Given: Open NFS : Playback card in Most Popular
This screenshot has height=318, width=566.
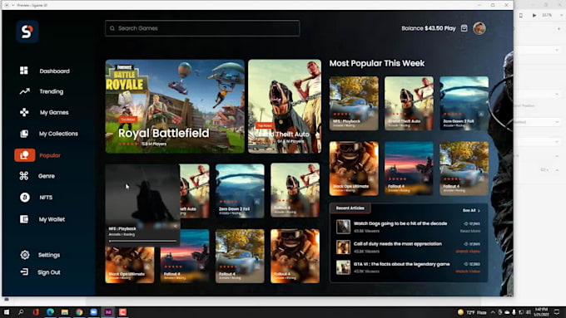Looking at the screenshot, I should pyautogui.click(x=354, y=103).
